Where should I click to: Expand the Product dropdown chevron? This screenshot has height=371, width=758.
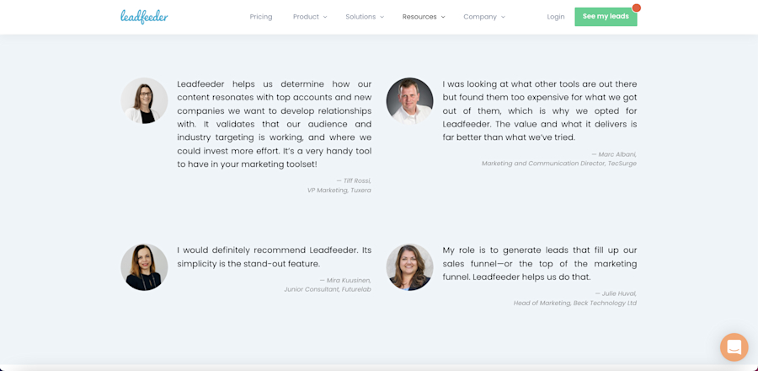(325, 17)
